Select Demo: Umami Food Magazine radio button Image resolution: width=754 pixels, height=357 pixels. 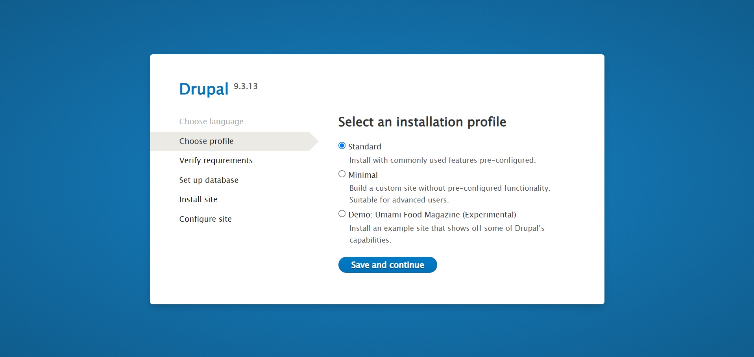342,213
